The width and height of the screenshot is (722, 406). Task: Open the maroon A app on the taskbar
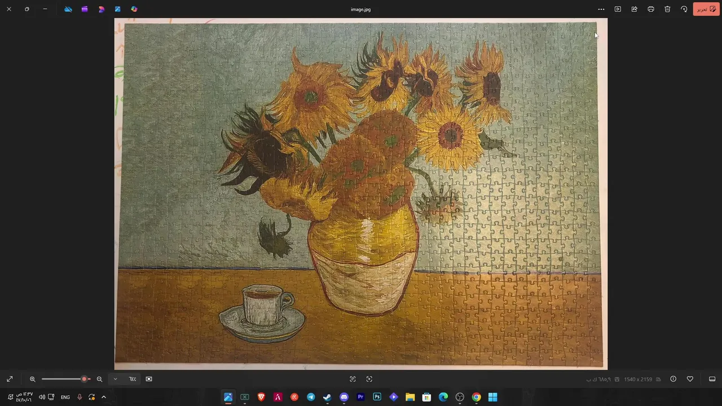click(x=278, y=397)
